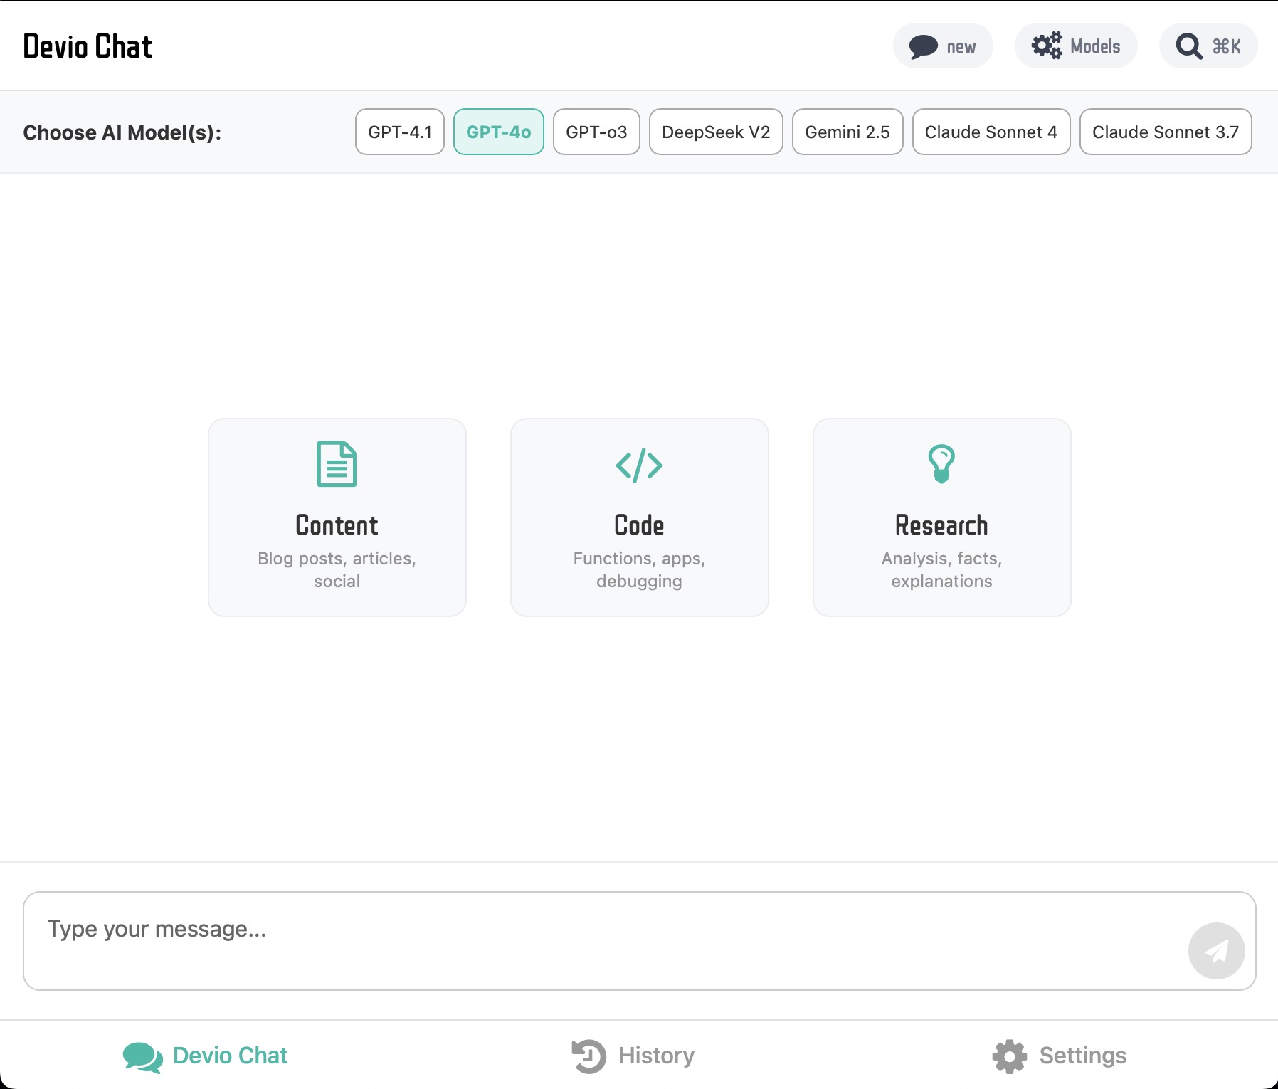This screenshot has height=1089, width=1278.
Task: Click 'Functions, apps, debugging' description
Action: click(639, 569)
